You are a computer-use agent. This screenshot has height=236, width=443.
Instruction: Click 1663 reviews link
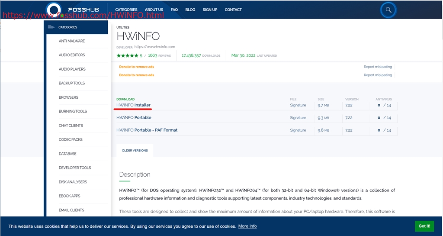tap(159, 55)
